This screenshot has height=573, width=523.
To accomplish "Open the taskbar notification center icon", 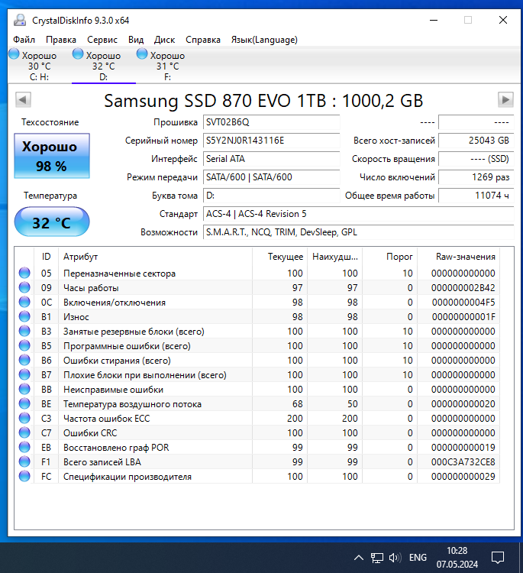I will point(497,557).
